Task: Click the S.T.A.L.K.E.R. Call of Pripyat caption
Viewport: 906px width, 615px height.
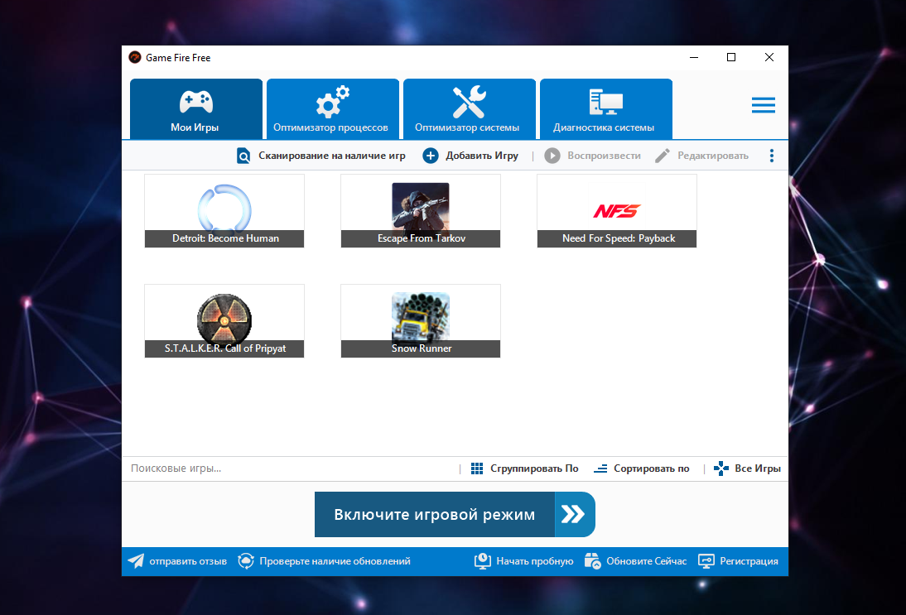Action: click(x=225, y=348)
